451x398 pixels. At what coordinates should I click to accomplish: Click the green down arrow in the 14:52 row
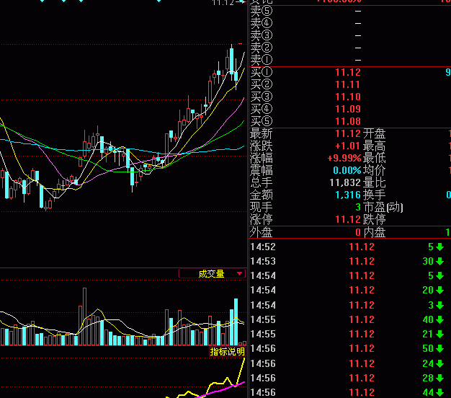tap(439, 247)
